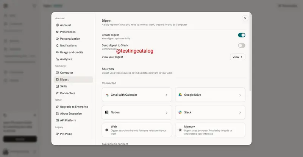Select the Digest sidebar entry
The height and width of the screenshot is (157, 303).
pos(73,79)
